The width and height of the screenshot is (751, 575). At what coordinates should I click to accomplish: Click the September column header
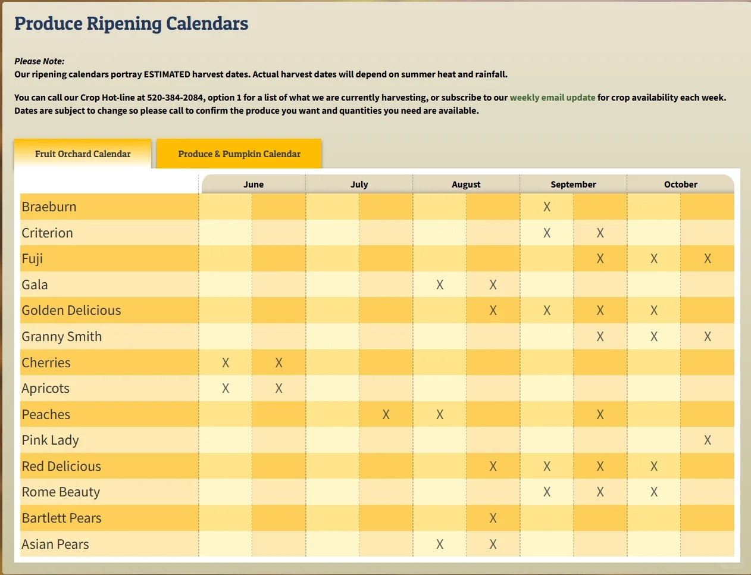pos(573,185)
